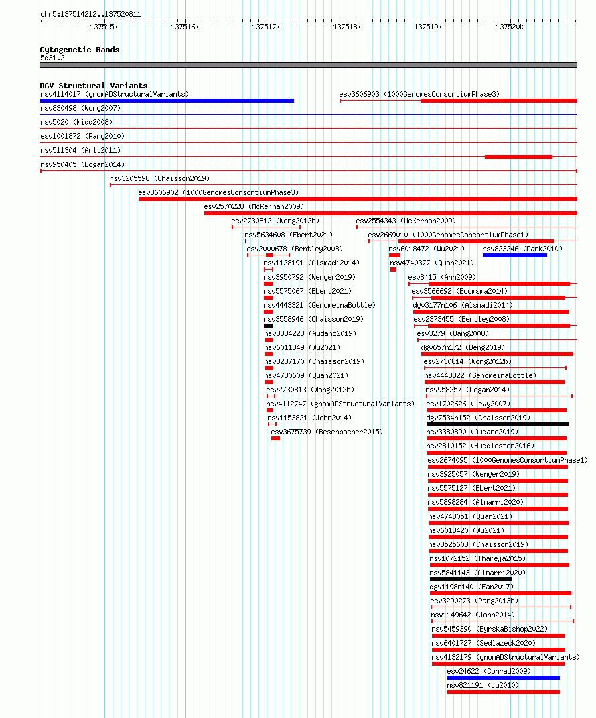
Task: Click nsv3950792 (Wenger2019) label
Action: click(x=309, y=277)
